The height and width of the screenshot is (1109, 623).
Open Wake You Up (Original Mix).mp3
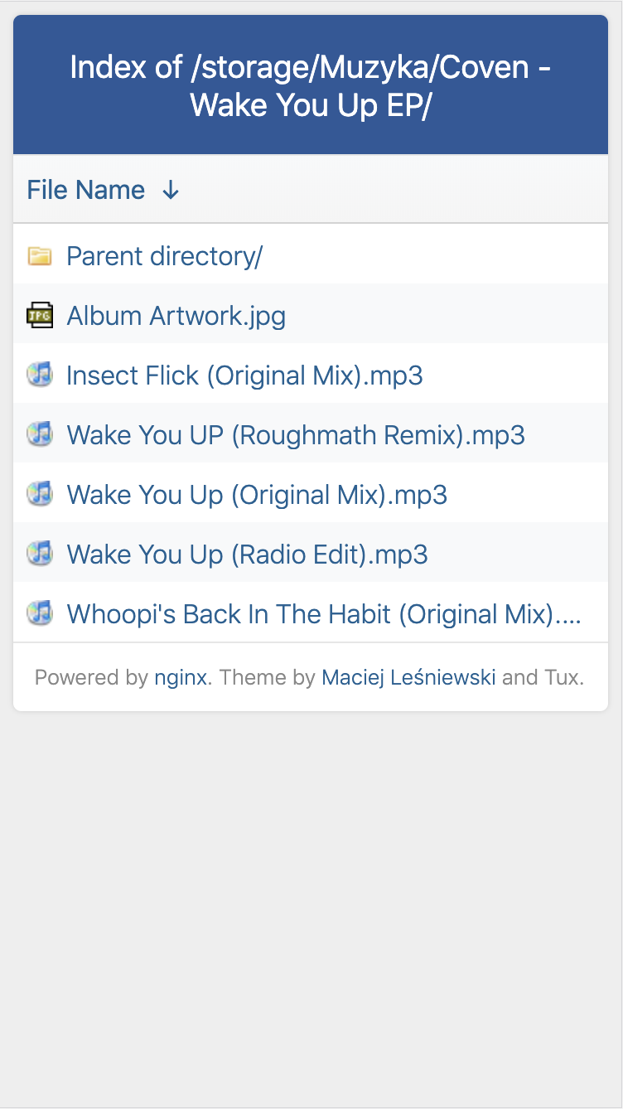point(257,496)
